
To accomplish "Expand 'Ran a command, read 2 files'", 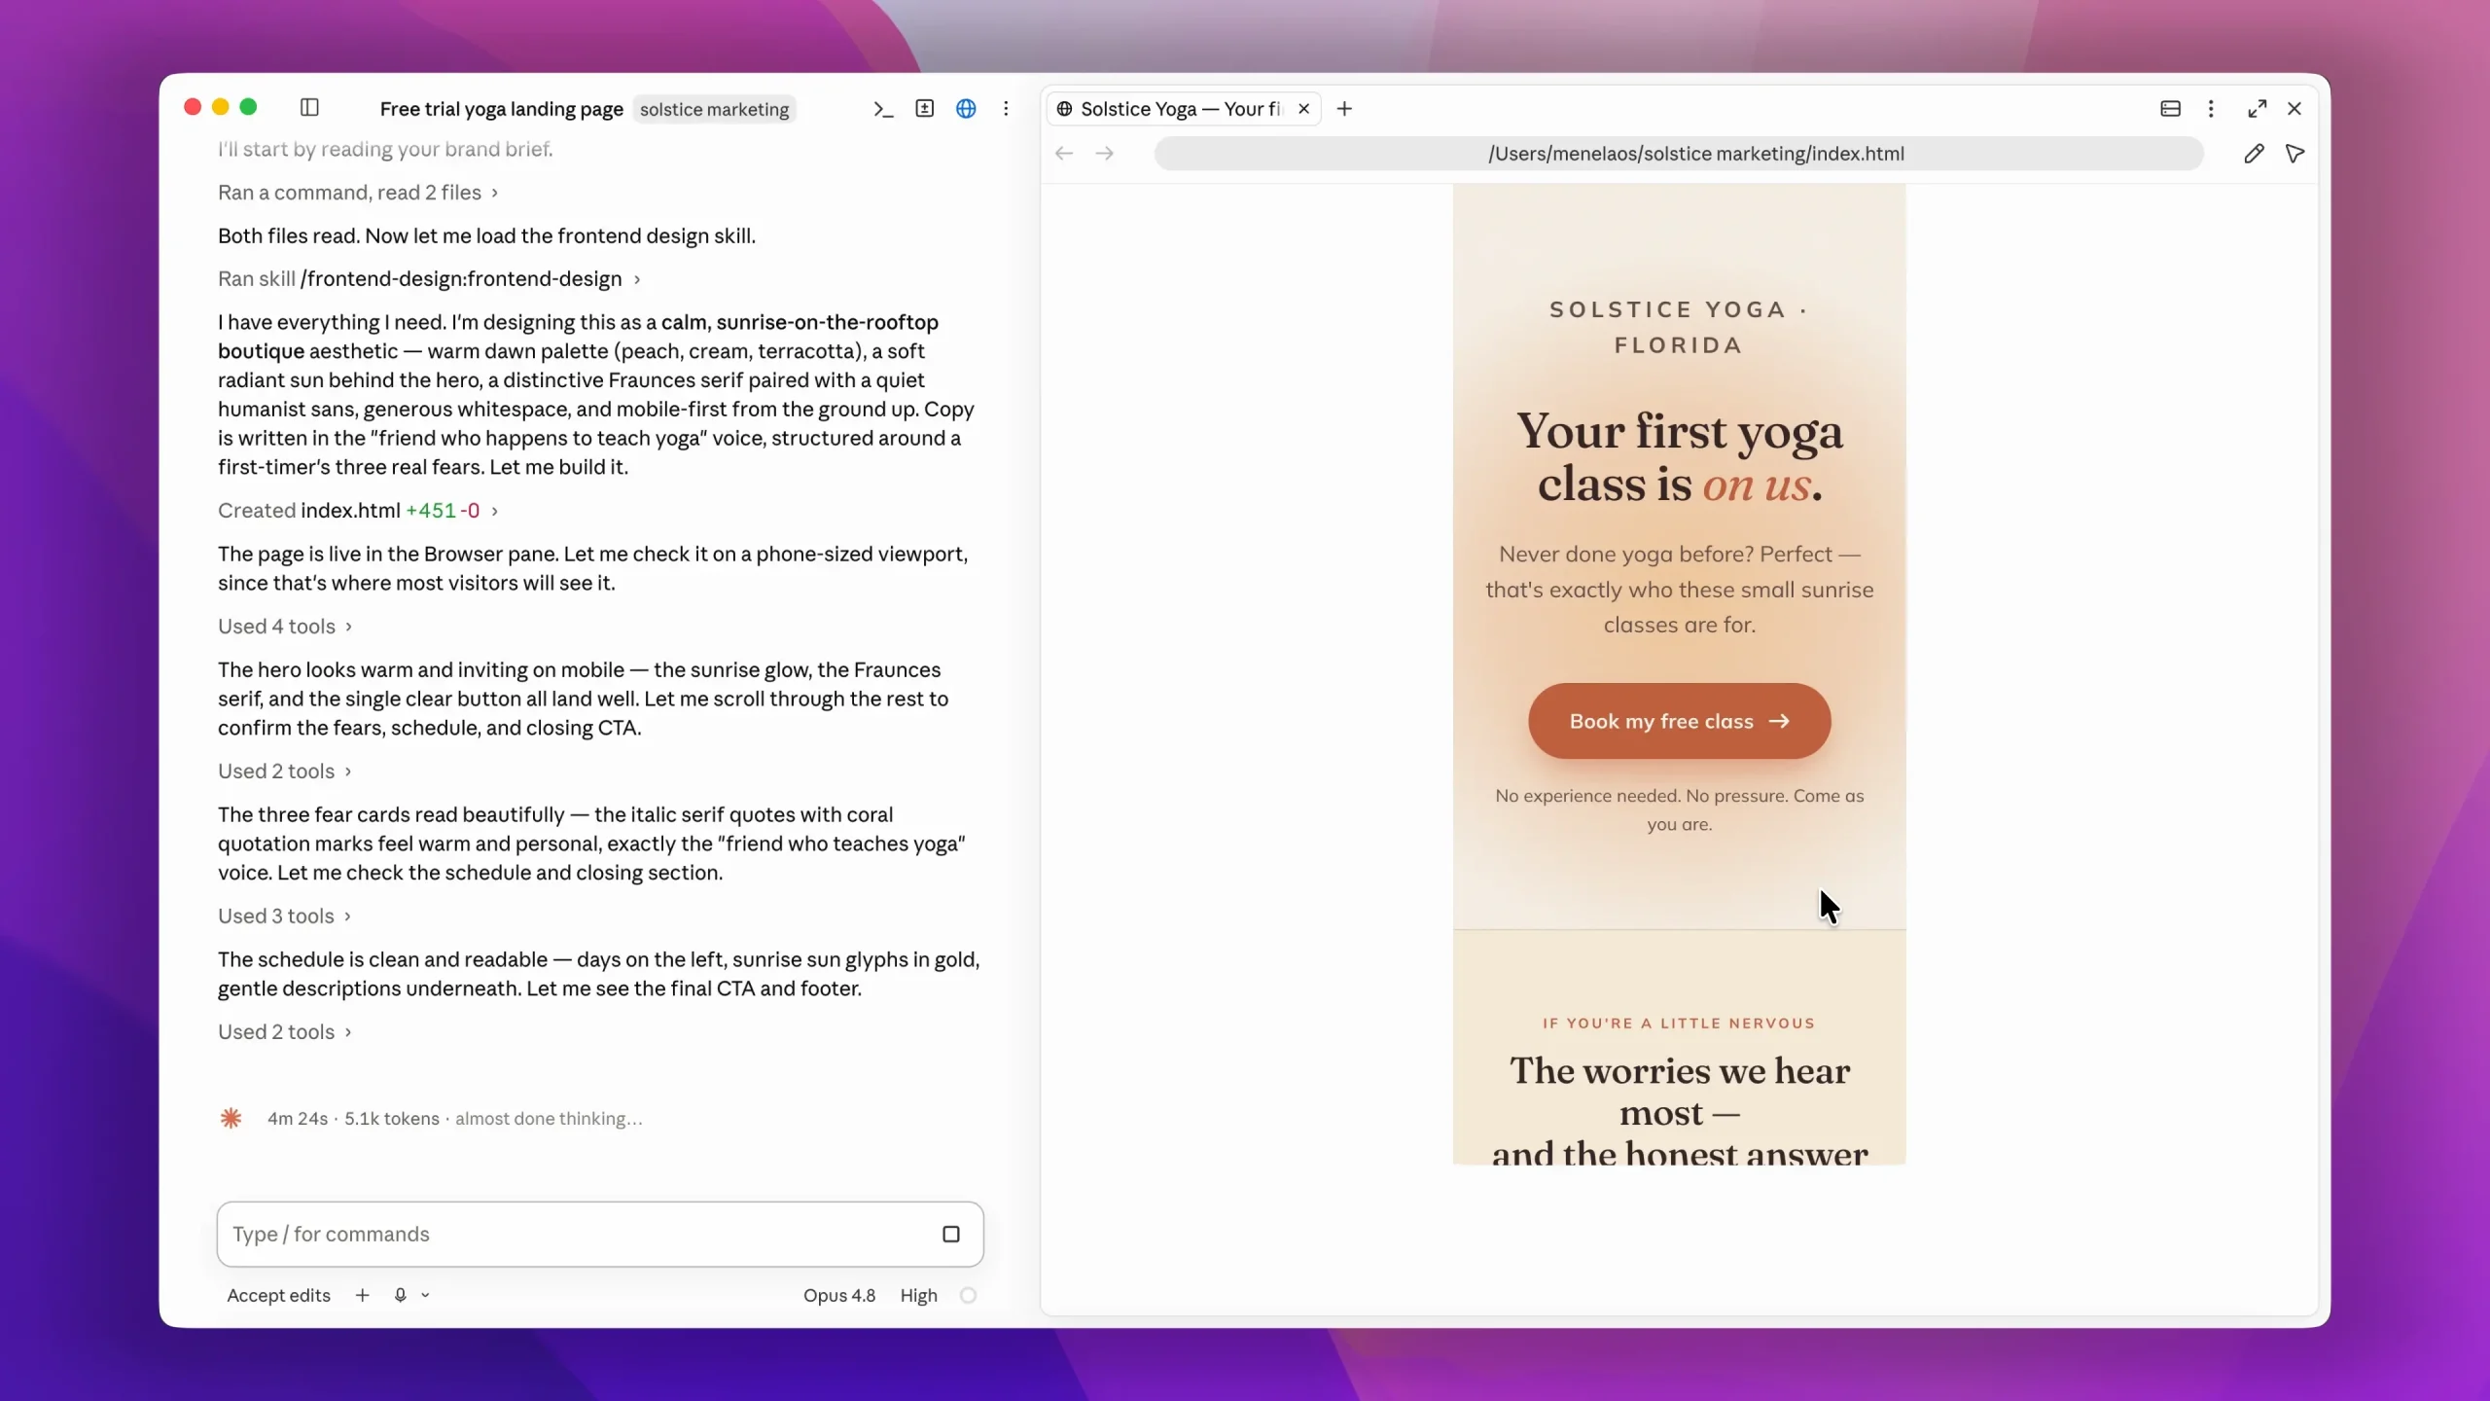I will (x=358, y=193).
